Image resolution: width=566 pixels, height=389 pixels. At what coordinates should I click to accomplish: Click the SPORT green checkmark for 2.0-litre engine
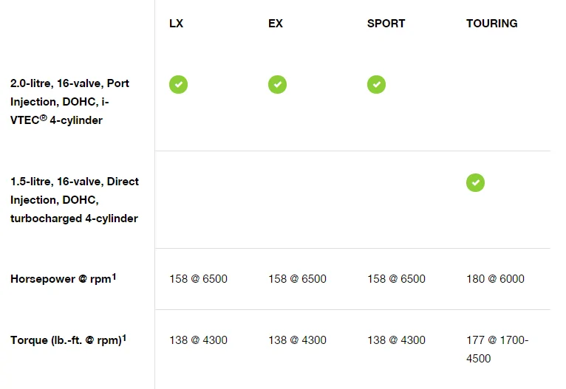376,84
